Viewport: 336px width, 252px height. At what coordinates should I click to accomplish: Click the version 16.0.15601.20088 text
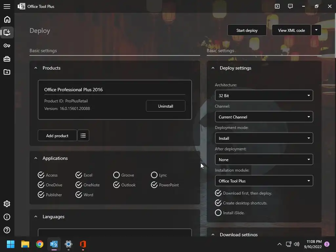tap(75, 108)
